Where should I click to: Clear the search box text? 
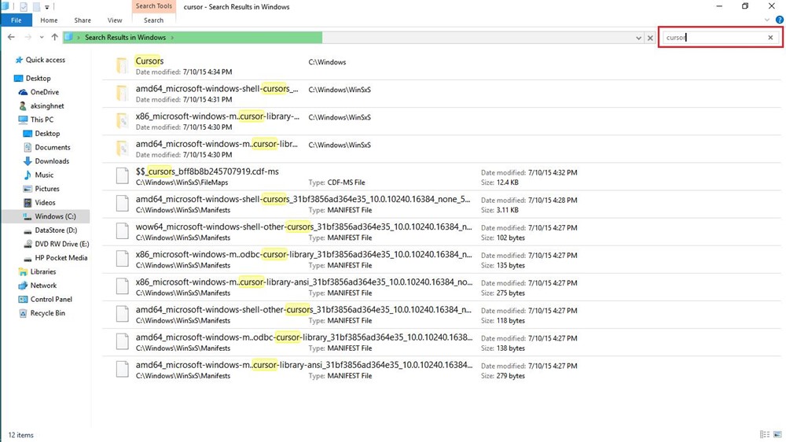click(770, 38)
